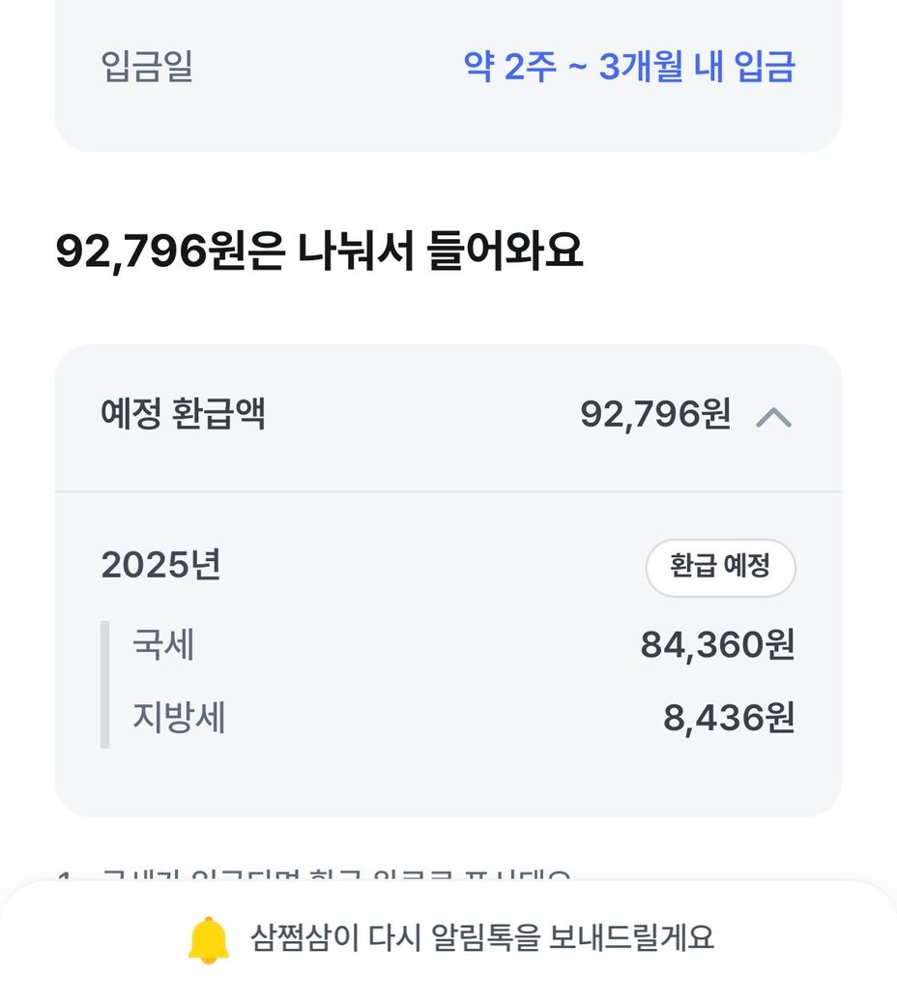Tap the 예정 환급액 row label
This screenshot has height=1006, width=897.
[x=183, y=413]
